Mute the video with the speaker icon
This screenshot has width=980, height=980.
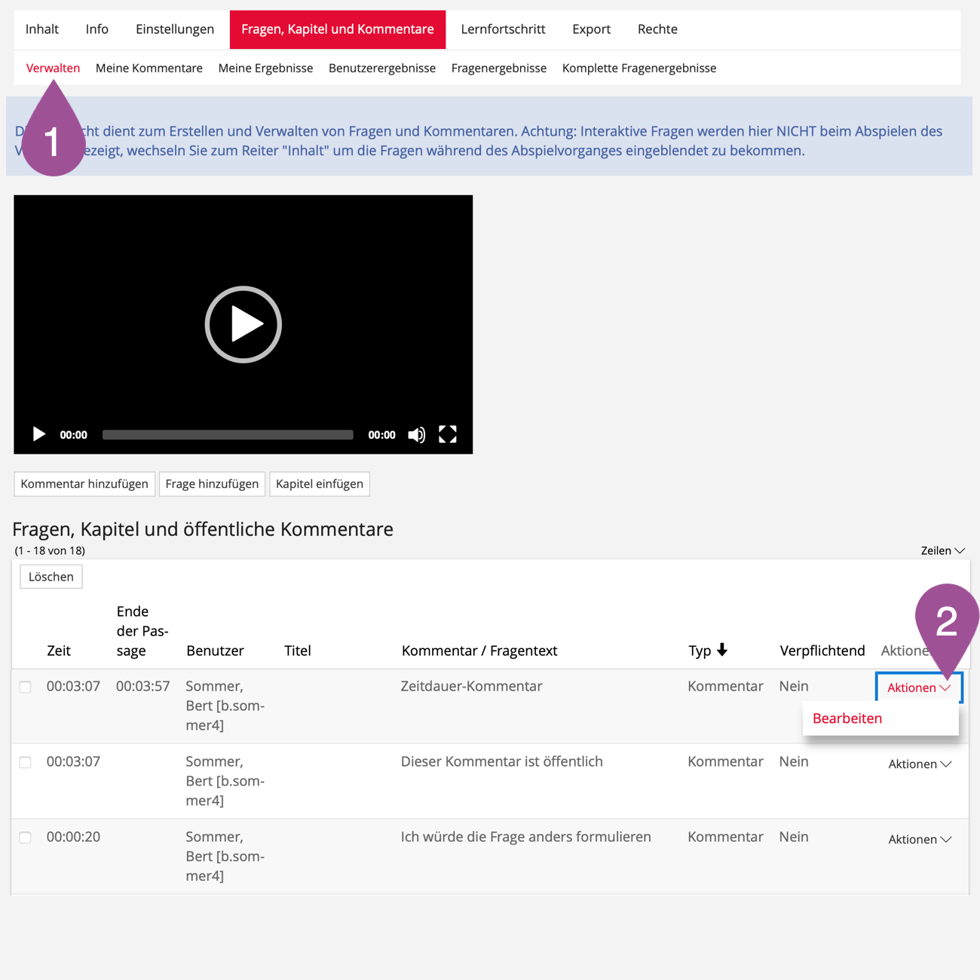point(416,435)
